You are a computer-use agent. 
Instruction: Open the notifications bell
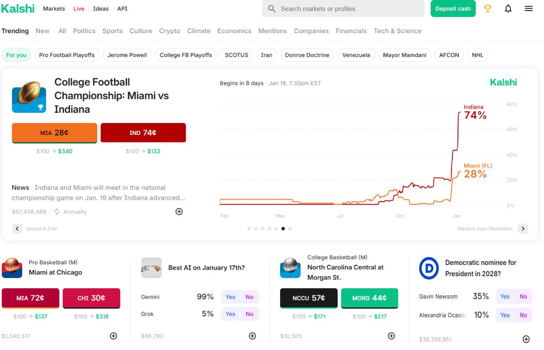pos(508,8)
